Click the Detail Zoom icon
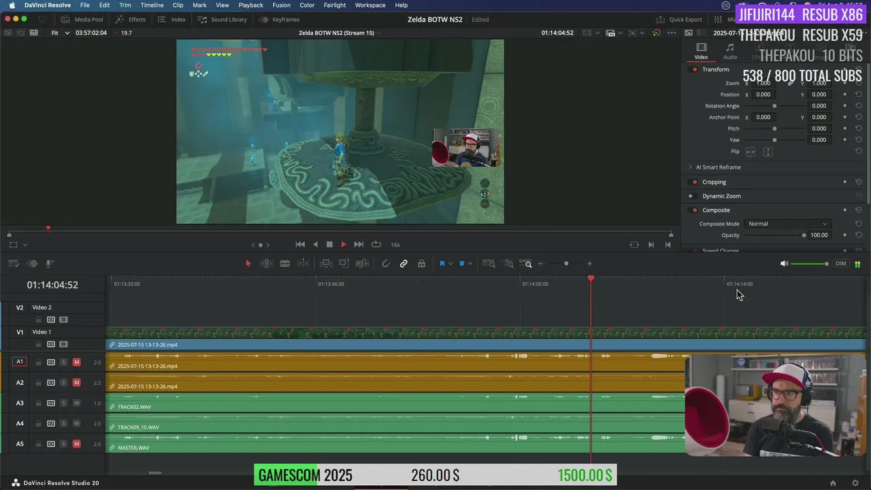The width and height of the screenshot is (871, 490). click(508, 264)
